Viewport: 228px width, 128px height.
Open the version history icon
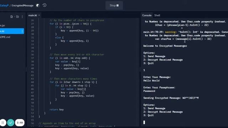(45, 5)
